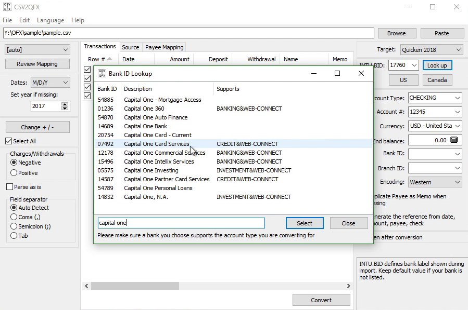Click the scrollbar right arrow in transactions
The image size is (468, 310).
tap(348, 286)
